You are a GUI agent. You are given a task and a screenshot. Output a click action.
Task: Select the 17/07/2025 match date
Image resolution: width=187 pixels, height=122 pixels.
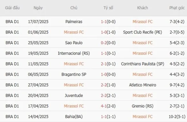point(38,22)
